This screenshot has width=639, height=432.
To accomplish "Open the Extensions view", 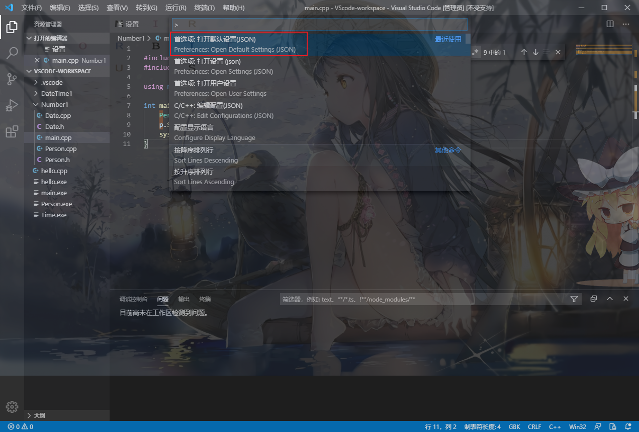I will tap(12, 131).
